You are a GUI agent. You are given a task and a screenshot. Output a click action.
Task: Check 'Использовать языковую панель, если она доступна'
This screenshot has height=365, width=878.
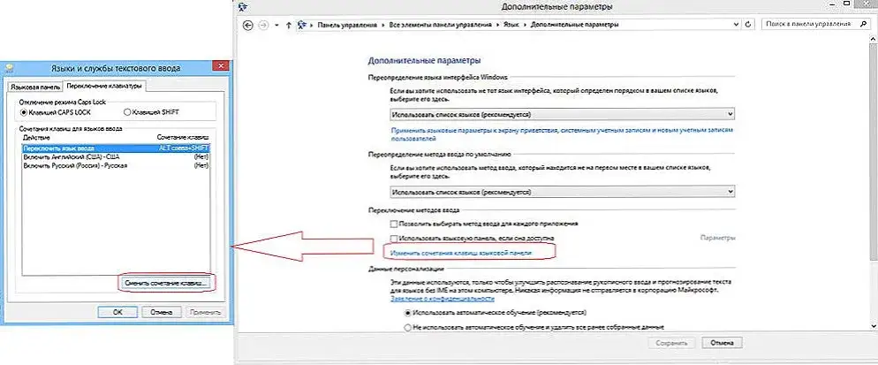tap(394, 239)
